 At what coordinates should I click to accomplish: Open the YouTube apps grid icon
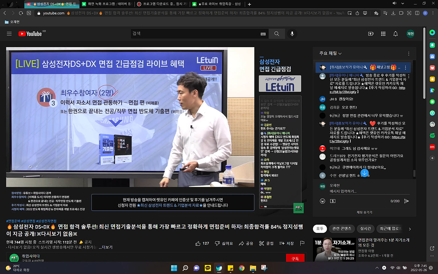click(383, 34)
